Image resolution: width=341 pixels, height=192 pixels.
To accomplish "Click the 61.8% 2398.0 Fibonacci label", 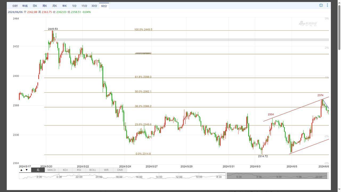I will pyautogui.click(x=143, y=77).
